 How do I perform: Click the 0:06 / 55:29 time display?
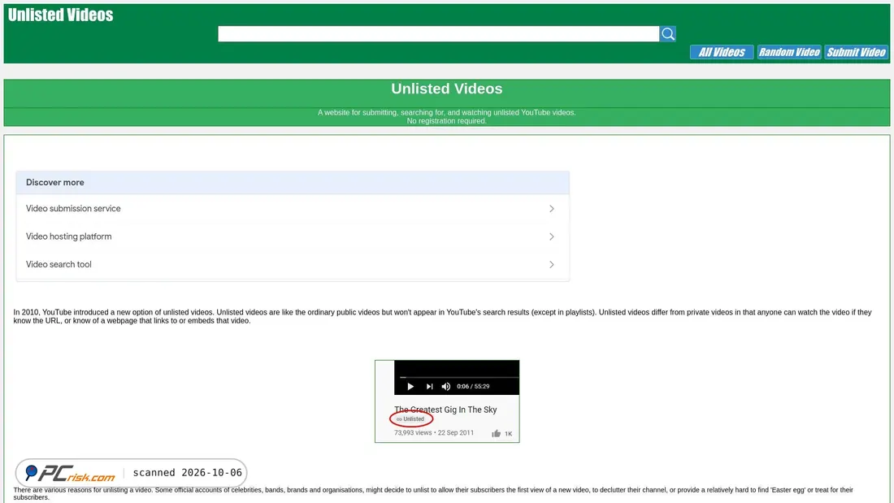pyautogui.click(x=473, y=386)
